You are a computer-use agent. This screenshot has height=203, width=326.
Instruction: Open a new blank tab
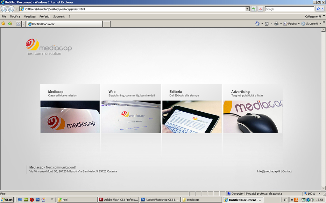[x=107, y=24]
